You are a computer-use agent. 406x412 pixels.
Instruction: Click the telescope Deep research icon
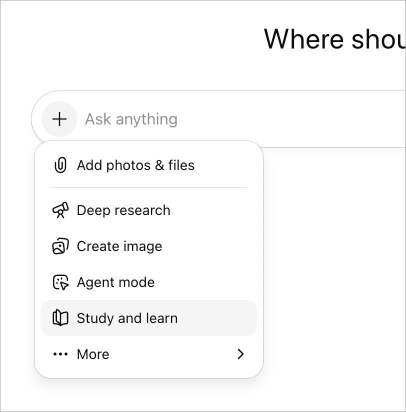click(x=60, y=210)
